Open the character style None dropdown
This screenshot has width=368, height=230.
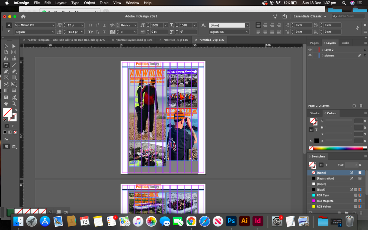click(247, 25)
